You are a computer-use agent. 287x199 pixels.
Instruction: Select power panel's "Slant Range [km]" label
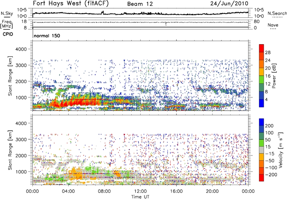tap(10, 76)
